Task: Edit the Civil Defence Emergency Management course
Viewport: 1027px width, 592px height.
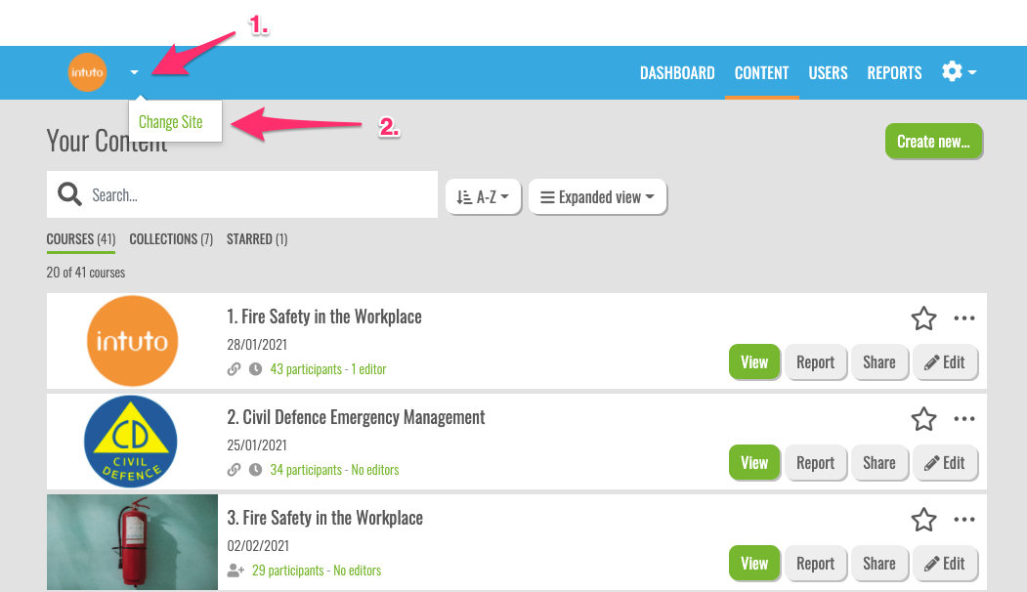Action: click(945, 463)
